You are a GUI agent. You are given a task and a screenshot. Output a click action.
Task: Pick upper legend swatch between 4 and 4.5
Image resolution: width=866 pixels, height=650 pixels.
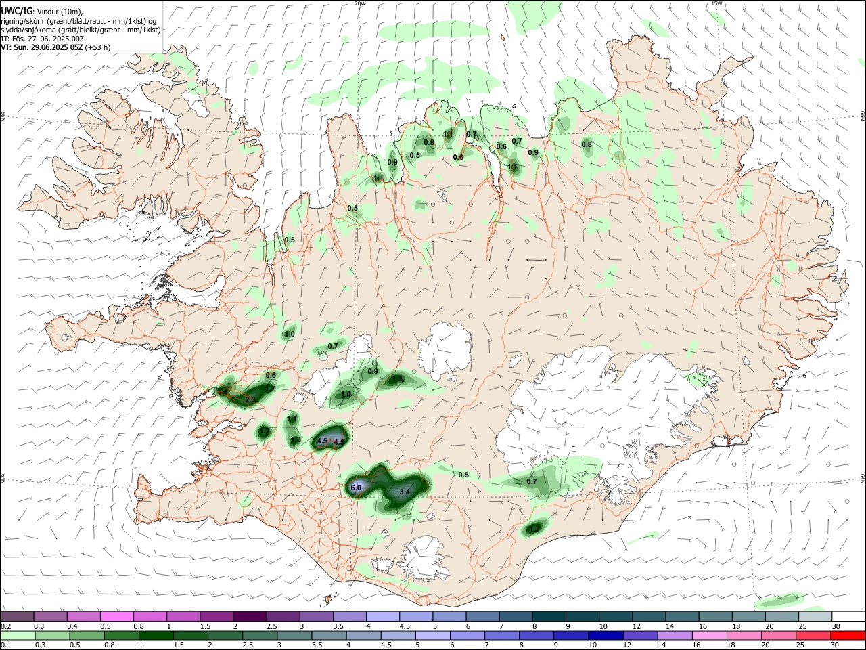[x=383, y=616]
